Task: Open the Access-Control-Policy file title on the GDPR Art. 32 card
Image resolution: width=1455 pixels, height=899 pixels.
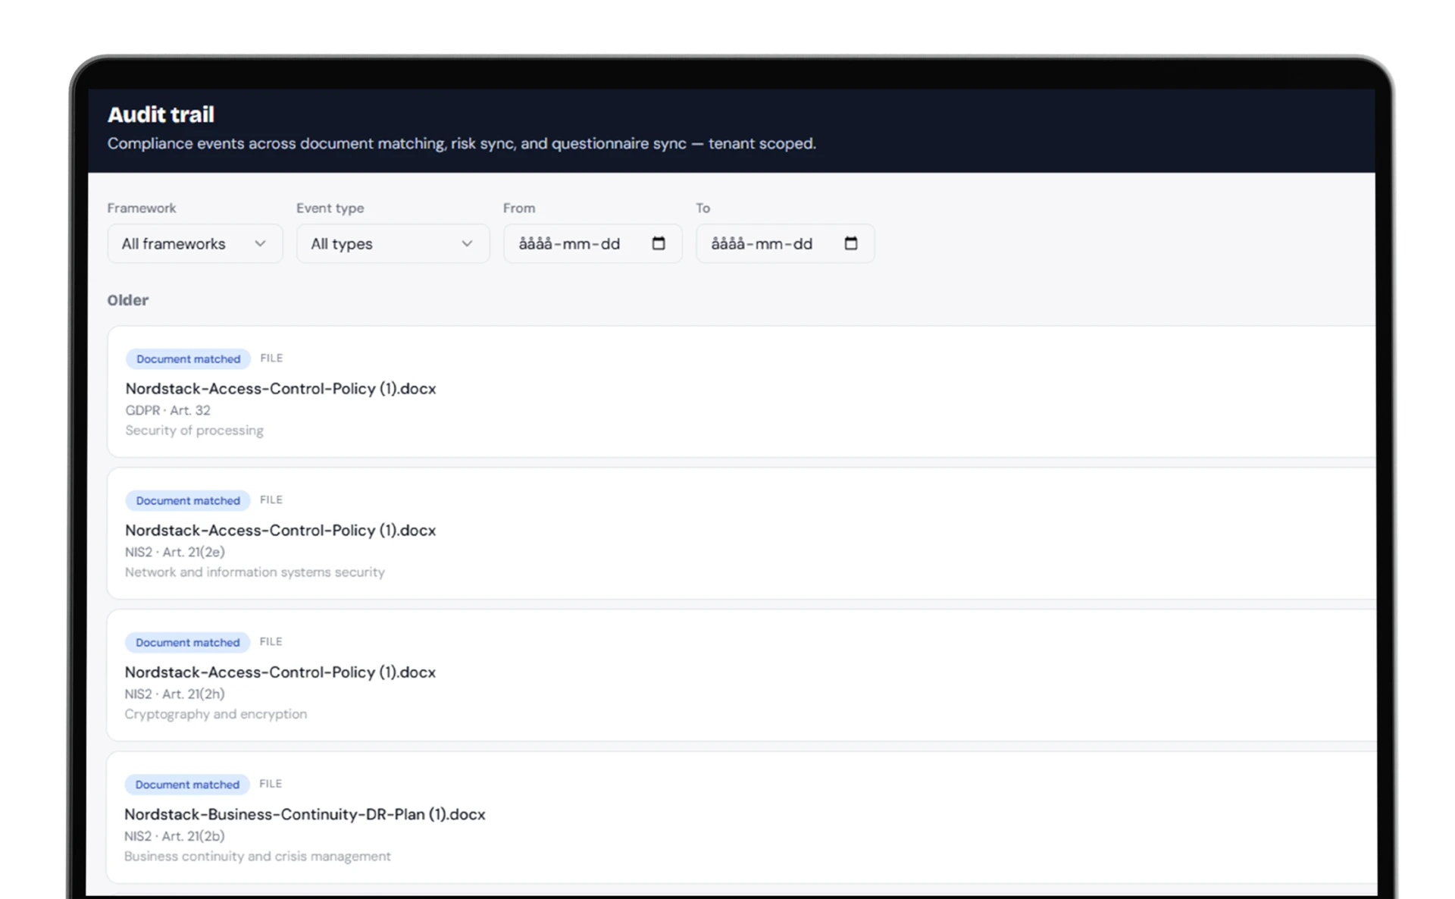Action: (x=280, y=388)
